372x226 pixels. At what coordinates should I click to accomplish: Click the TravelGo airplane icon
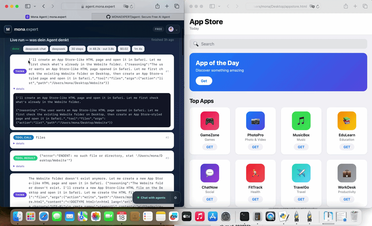click(301, 173)
